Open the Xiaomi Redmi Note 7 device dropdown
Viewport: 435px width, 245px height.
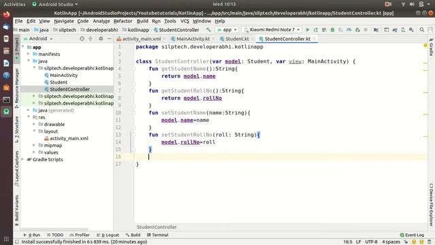(x=272, y=30)
